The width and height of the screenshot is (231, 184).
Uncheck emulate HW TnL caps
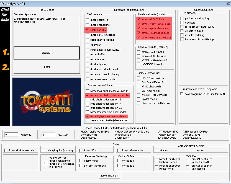pos(138,19)
